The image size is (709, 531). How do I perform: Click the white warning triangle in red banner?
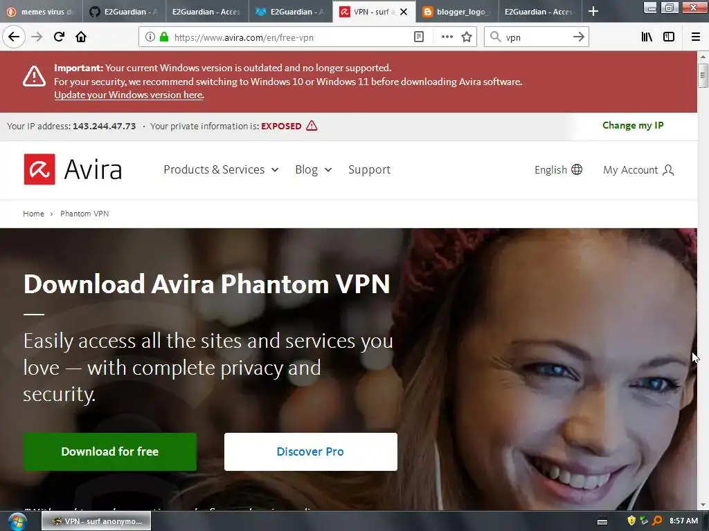[34, 76]
